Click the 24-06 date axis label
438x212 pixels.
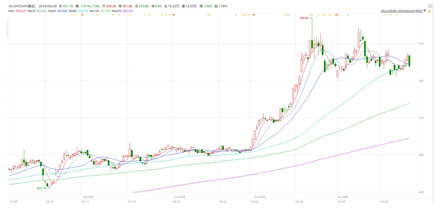click(384, 201)
